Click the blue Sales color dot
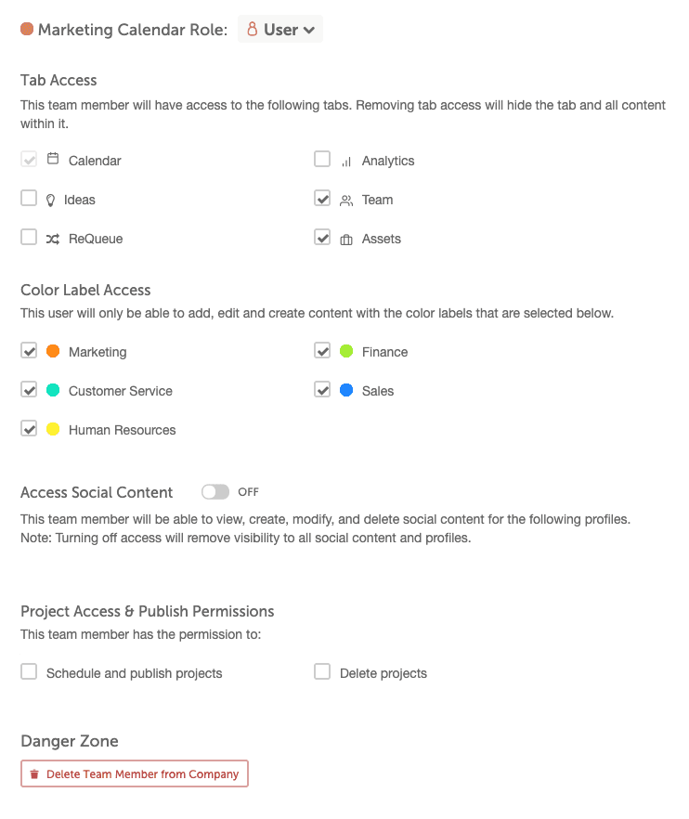Image resolution: width=689 pixels, height=819 pixels. 346,390
